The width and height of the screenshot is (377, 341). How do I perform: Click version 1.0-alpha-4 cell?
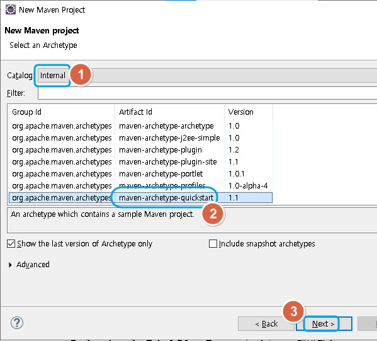248,186
